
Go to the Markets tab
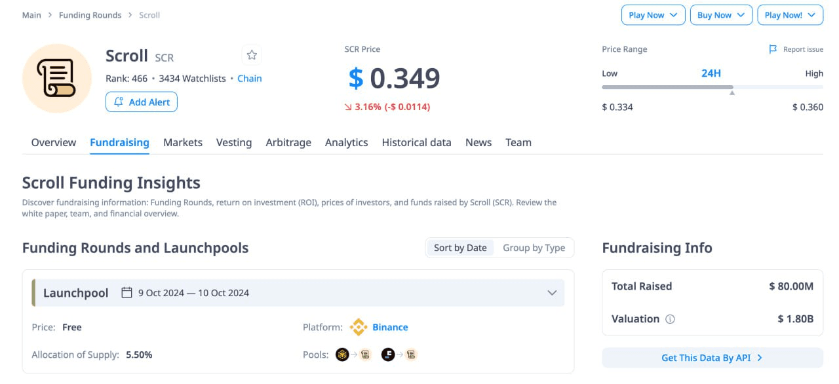tap(183, 142)
